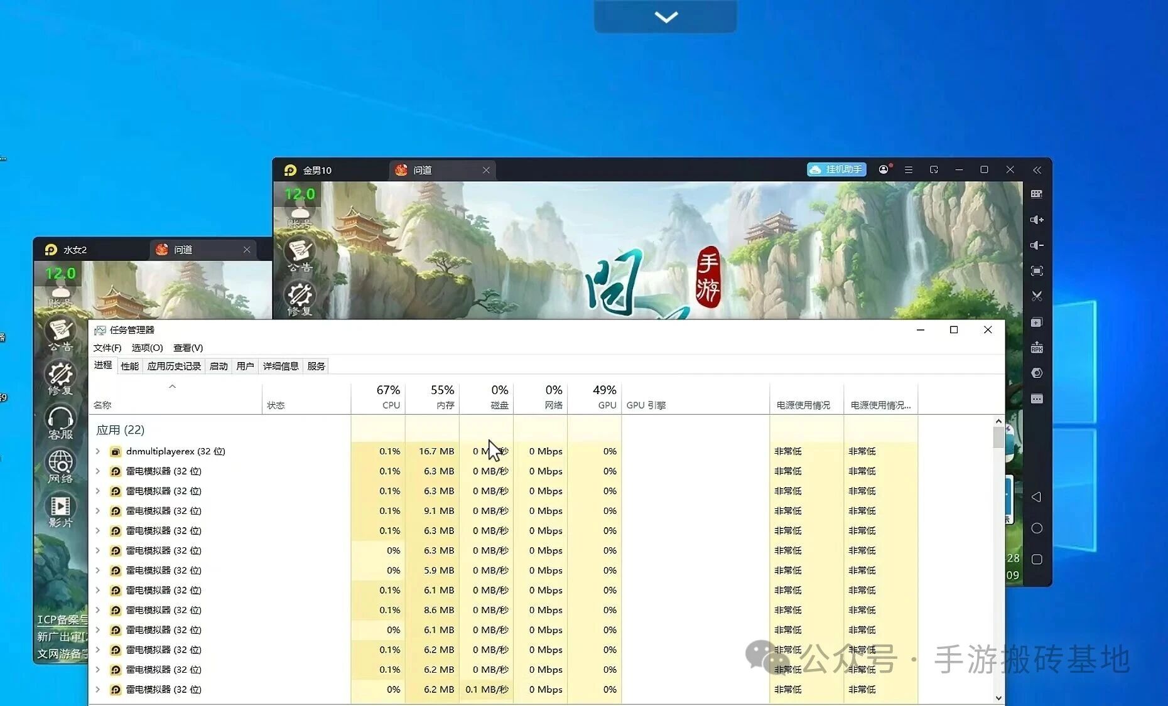Click 客服 customer service icon in 水女2 window
This screenshot has height=706, width=1168.
pyautogui.click(x=60, y=422)
